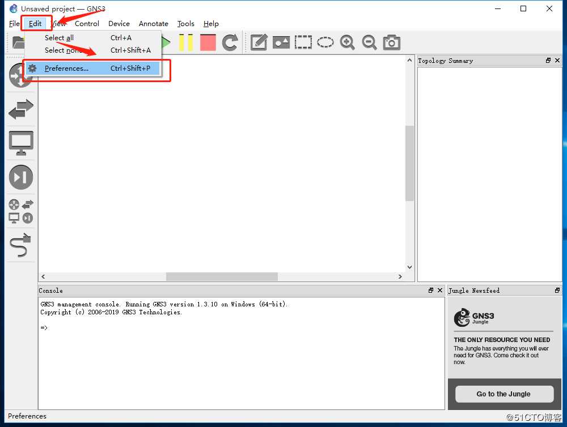This screenshot has height=427, width=567.
Task: Open the Annotate menu
Action: (x=153, y=23)
